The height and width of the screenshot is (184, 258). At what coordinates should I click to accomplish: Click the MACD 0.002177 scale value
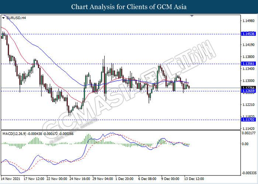(249, 133)
